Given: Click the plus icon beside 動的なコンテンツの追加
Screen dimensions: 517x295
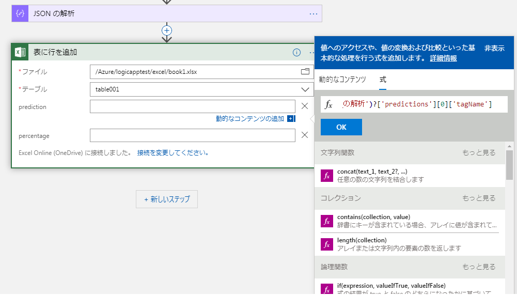Looking at the screenshot, I should tap(291, 118).
